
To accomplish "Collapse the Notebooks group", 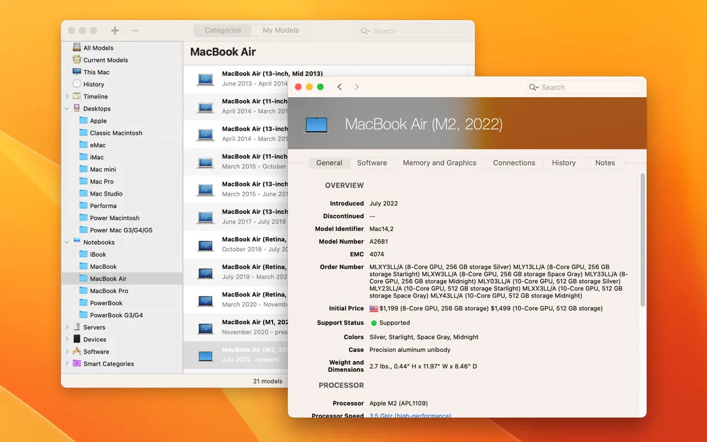I will 67,242.
